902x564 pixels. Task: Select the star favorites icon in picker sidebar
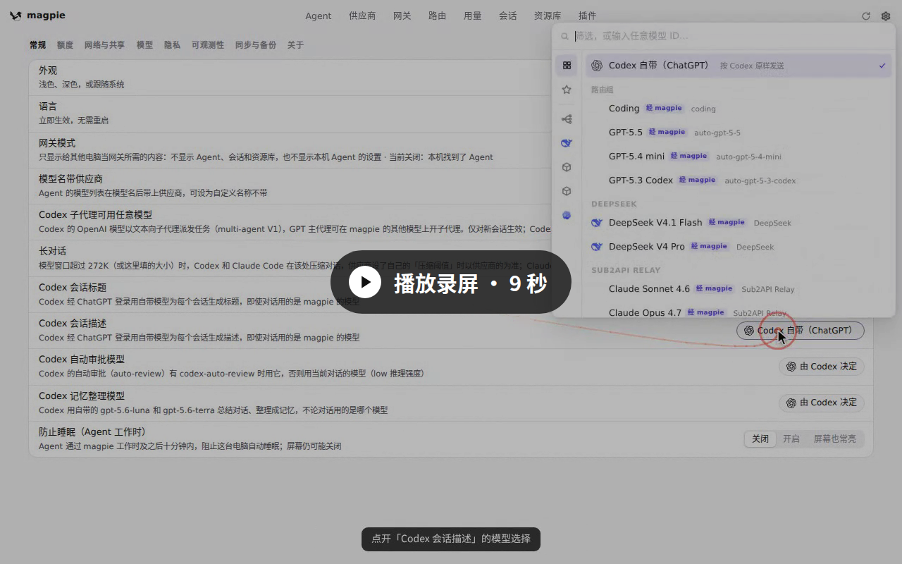(x=567, y=90)
